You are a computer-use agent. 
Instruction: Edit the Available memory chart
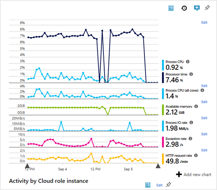pyautogui.click(x=204, y=102)
